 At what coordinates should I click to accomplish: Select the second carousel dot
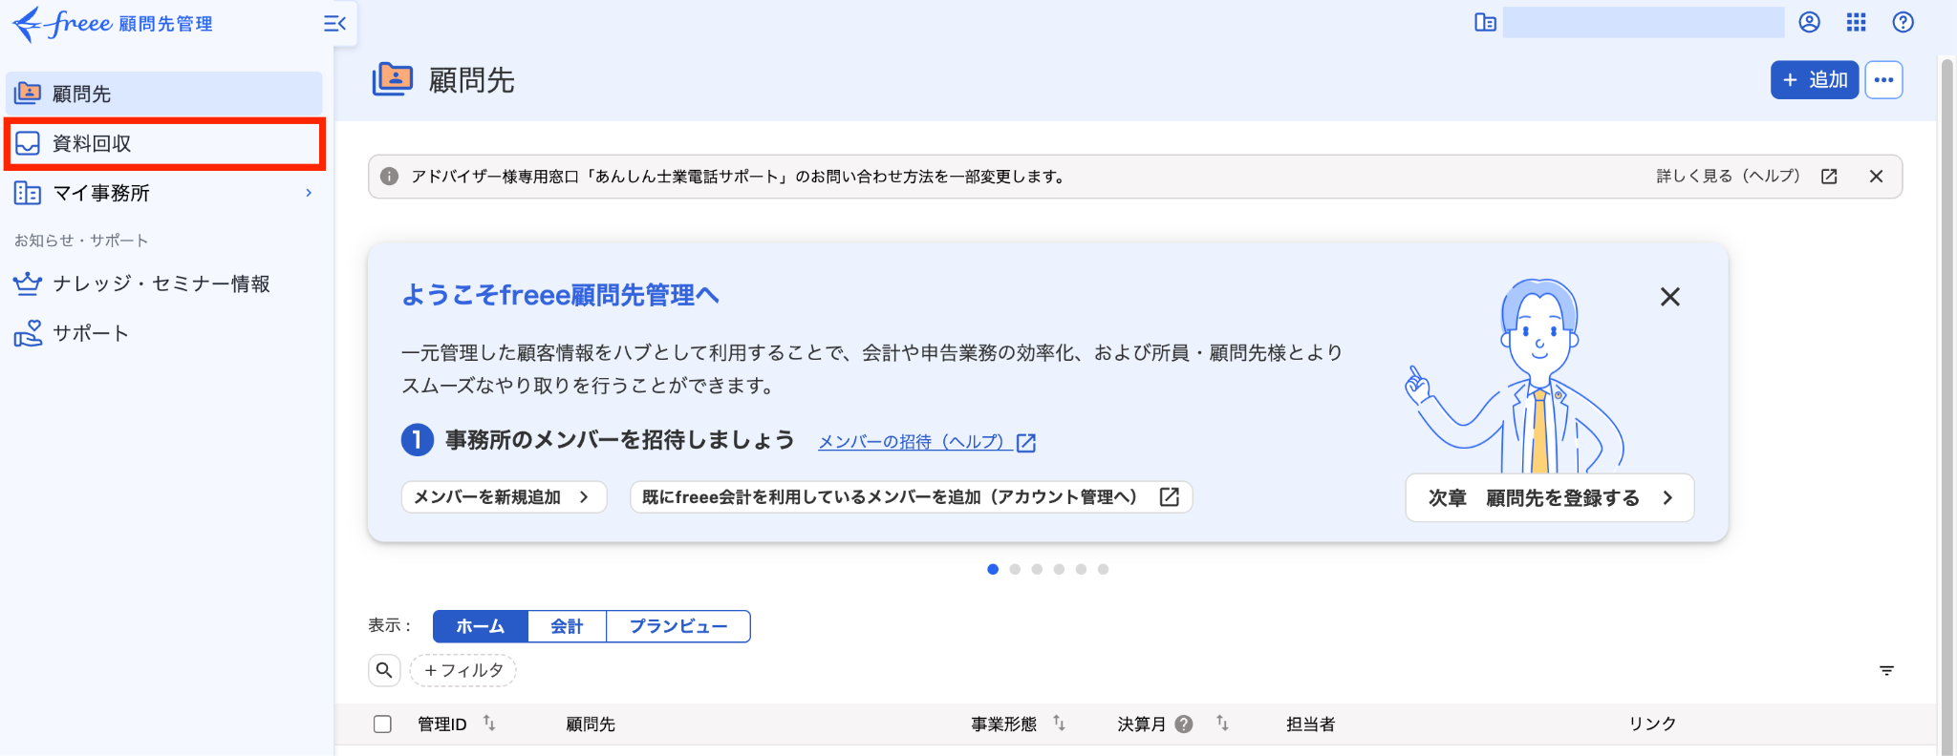tap(1015, 569)
